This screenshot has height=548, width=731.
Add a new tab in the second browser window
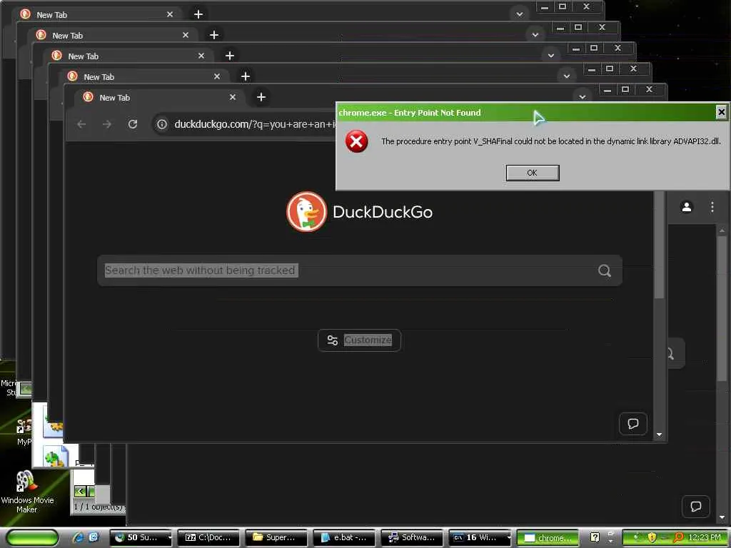(214, 35)
